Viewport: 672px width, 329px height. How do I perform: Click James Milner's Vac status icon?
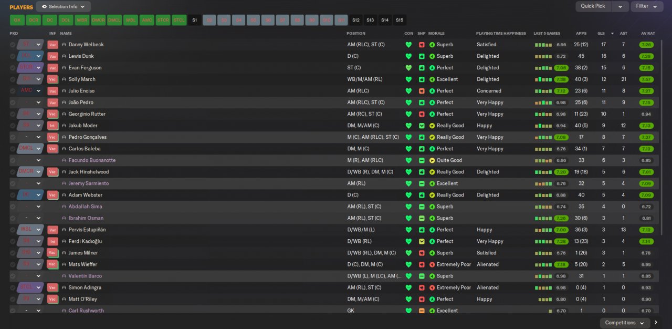tap(52, 253)
